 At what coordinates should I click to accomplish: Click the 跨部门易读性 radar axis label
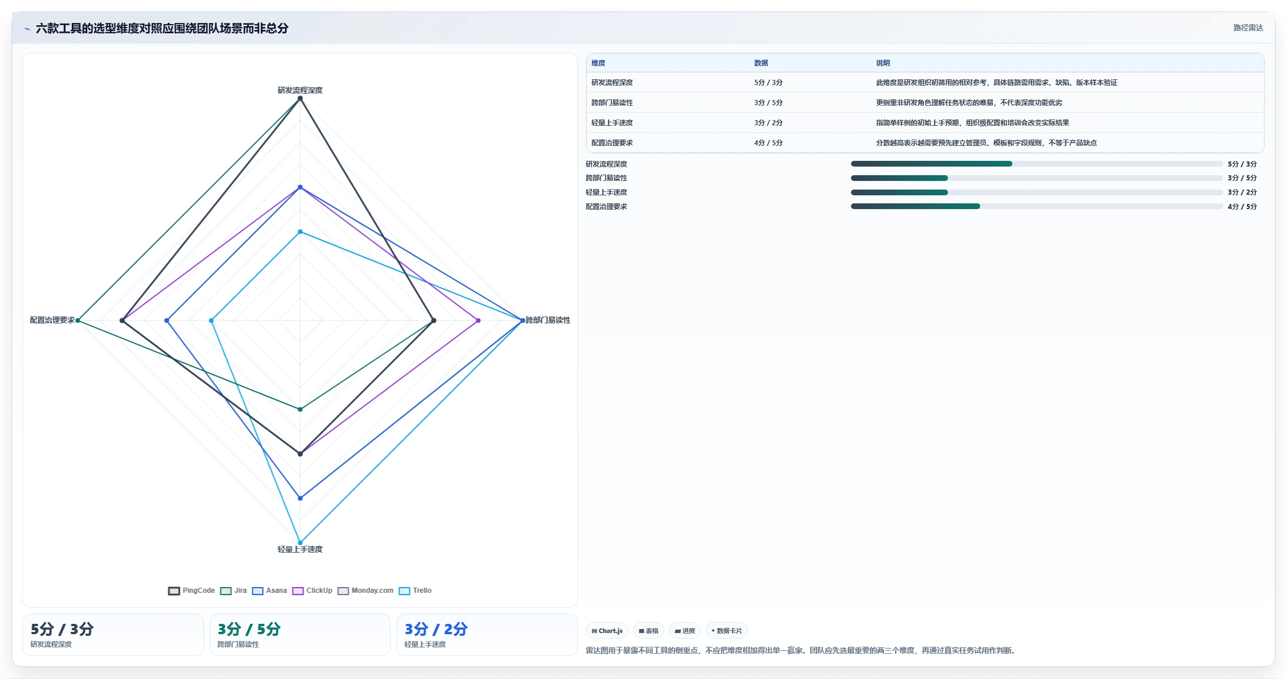tap(548, 320)
